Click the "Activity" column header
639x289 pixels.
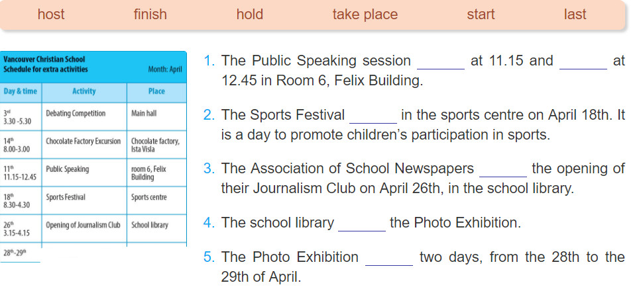[84, 92]
